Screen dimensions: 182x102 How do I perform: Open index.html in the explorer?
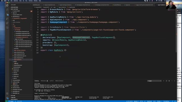click(16, 71)
